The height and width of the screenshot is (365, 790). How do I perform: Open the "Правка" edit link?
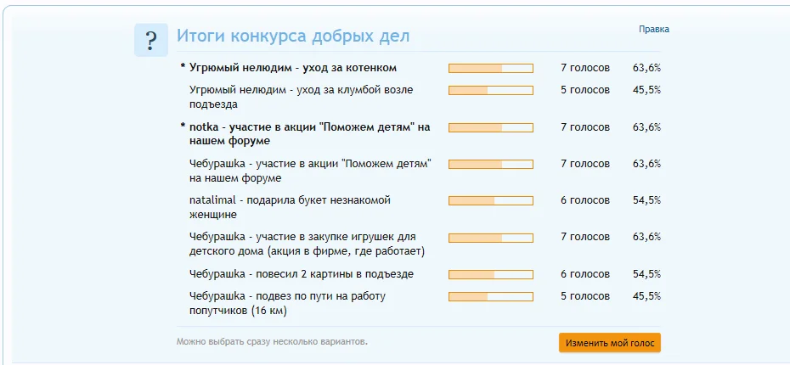click(x=653, y=29)
